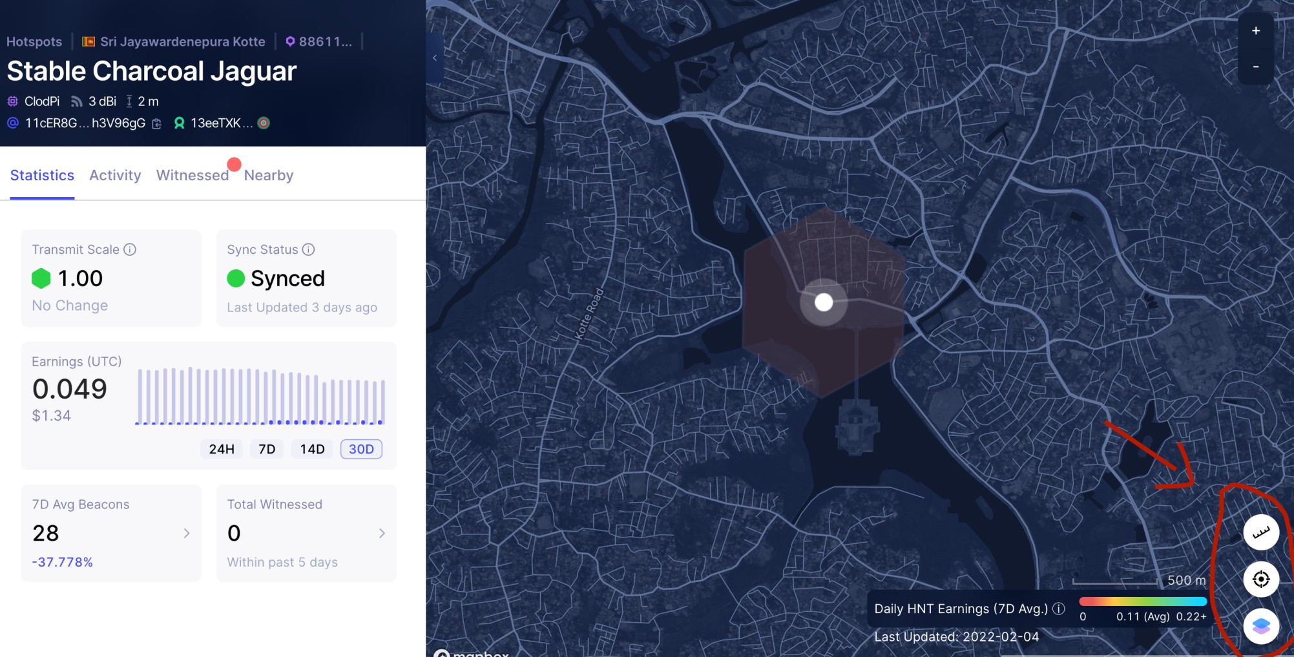Open the Nearby tab
1294x657 pixels.
point(269,175)
